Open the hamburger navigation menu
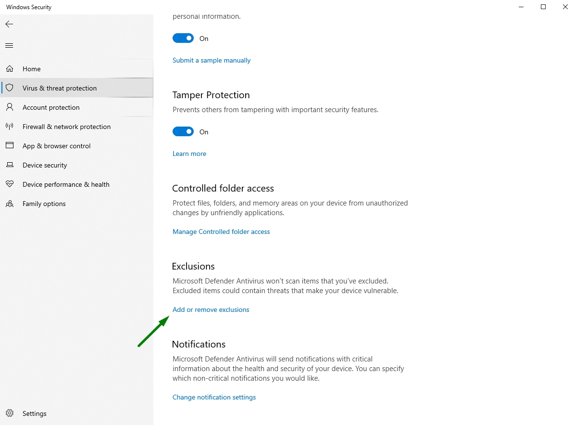 [x=9, y=46]
